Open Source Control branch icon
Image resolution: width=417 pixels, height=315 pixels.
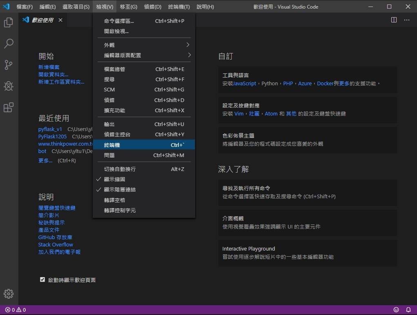[9, 65]
